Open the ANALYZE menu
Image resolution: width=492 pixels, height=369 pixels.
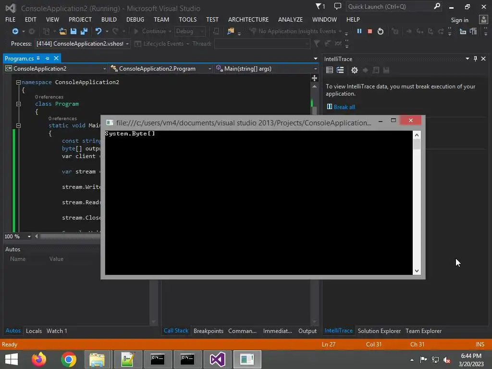[x=290, y=19]
